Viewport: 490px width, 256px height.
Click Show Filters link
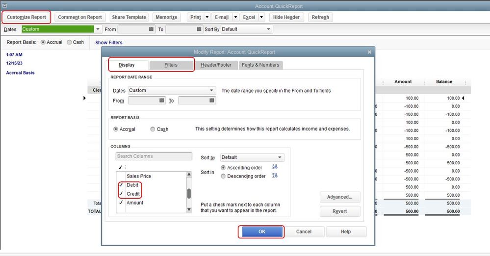[x=109, y=43]
